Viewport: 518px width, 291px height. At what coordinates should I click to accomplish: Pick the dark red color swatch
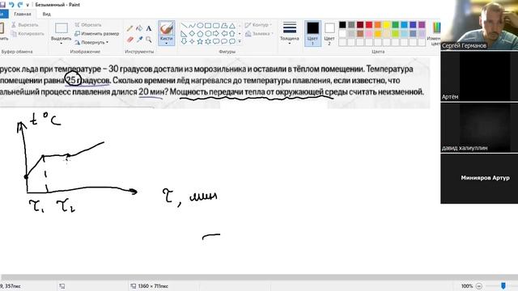(x=360, y=25)
